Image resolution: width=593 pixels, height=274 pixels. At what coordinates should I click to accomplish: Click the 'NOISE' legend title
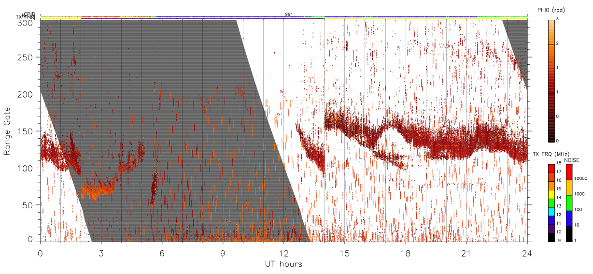(x=572, y=160)
